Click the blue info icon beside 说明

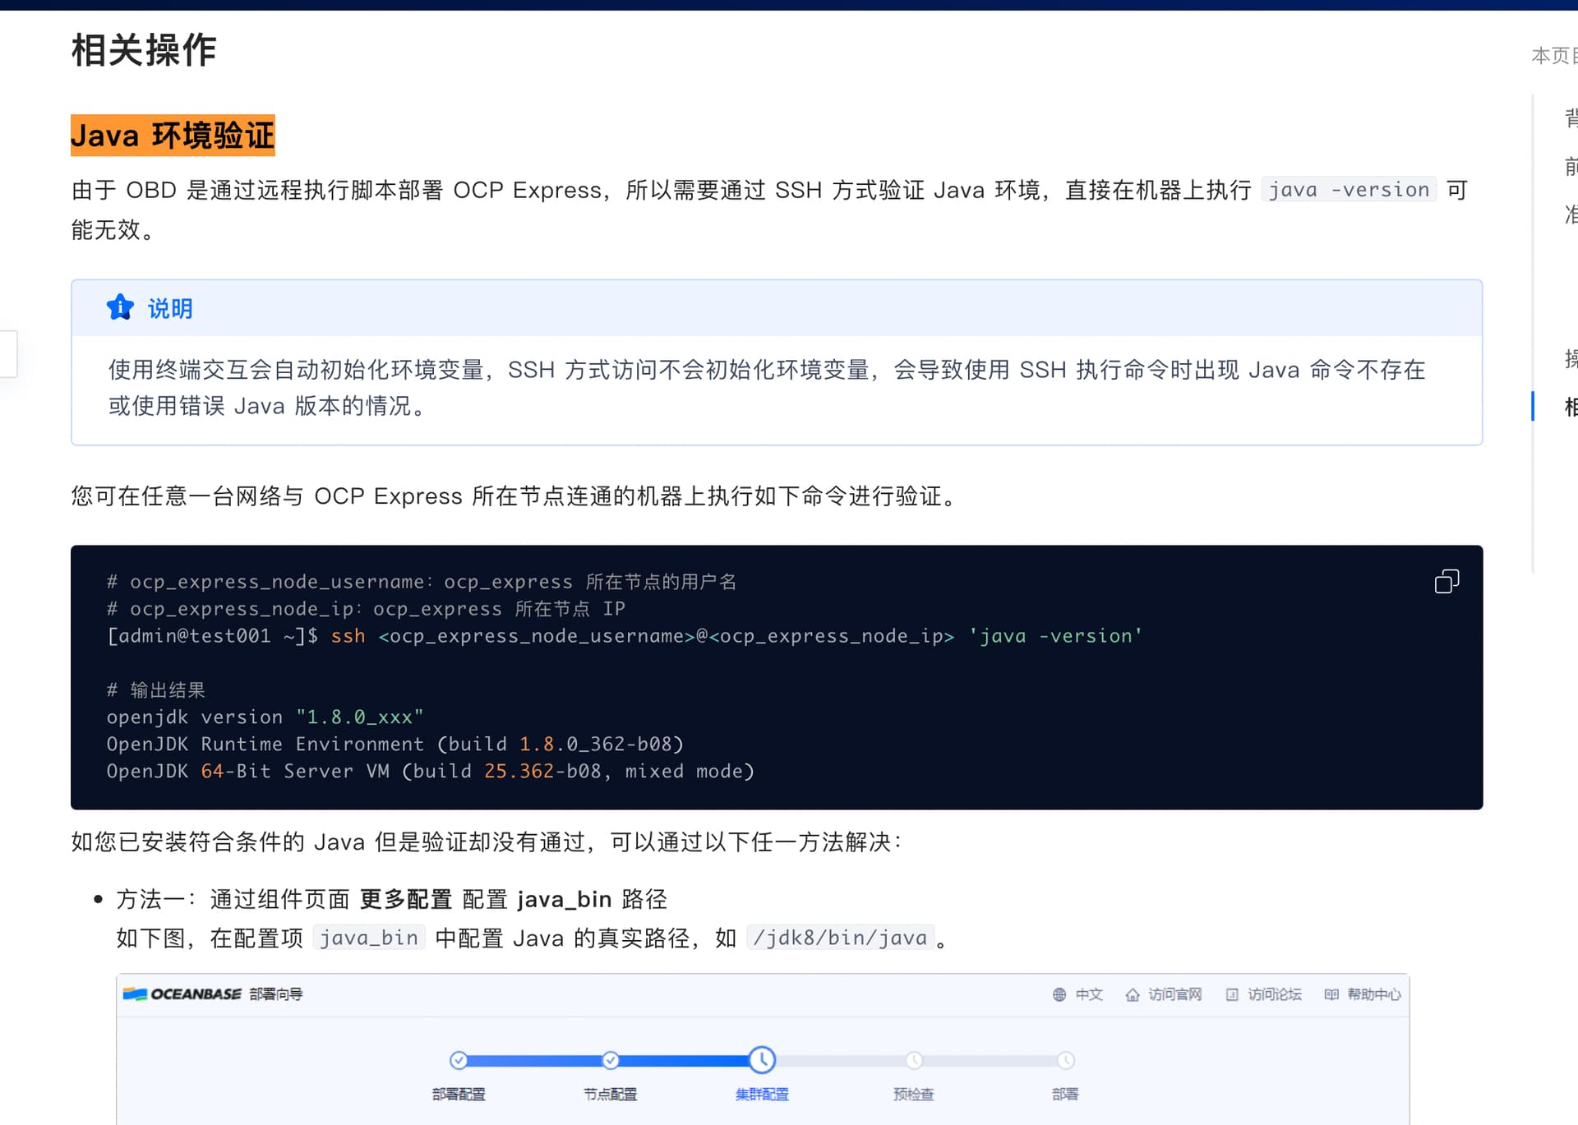point(120,307)
